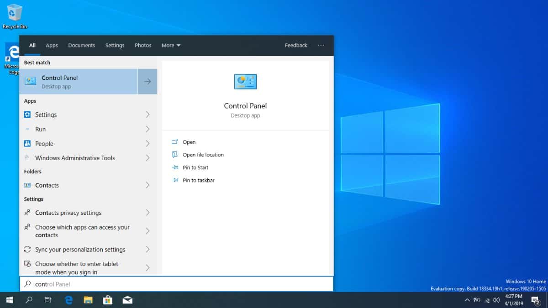
Task: Open Task View from the taskbar
Action: [x=48, y=300]
